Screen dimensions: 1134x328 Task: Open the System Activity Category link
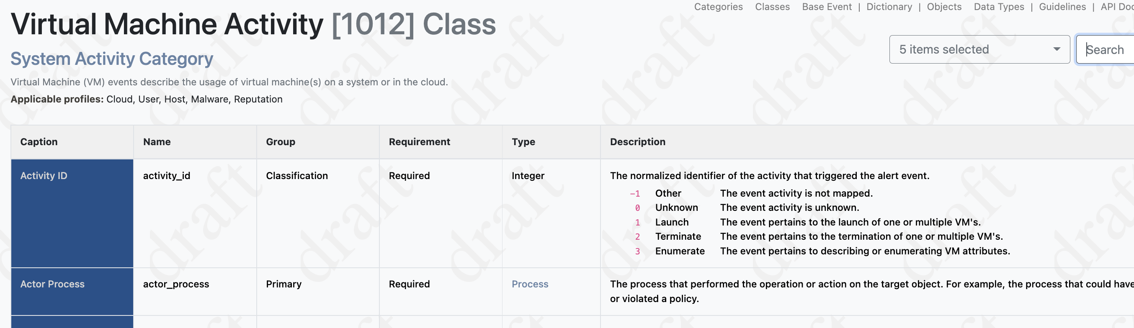112,59
